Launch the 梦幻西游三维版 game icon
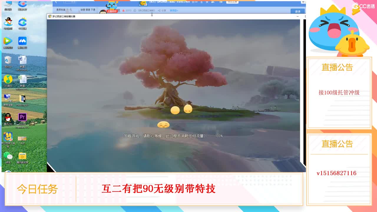The height and width of the screenshot is (212, 377). 8,140
